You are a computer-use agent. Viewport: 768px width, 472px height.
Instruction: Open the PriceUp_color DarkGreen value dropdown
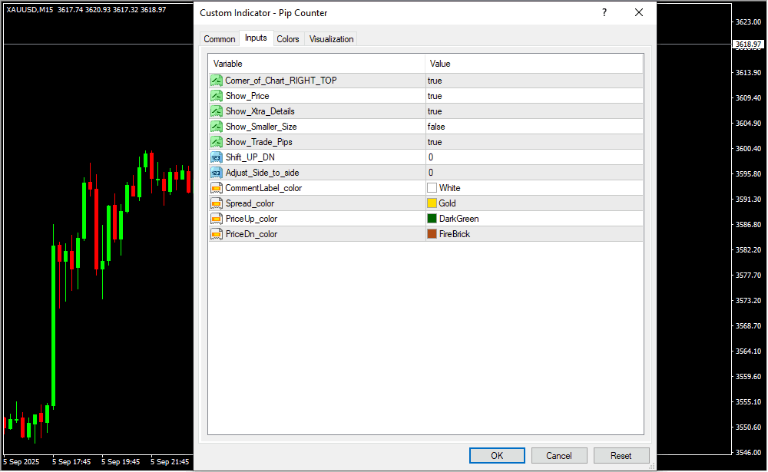click(x=533, y=219)
